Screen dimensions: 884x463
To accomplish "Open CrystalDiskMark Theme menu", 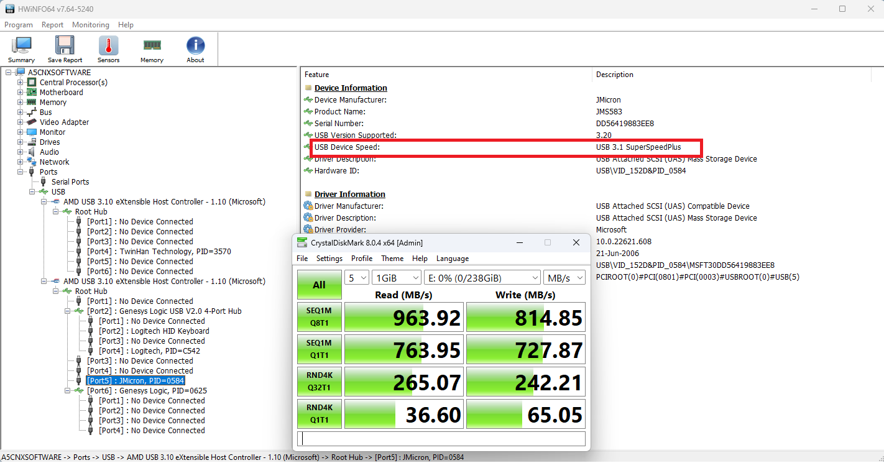I will (x=392, y=259).
